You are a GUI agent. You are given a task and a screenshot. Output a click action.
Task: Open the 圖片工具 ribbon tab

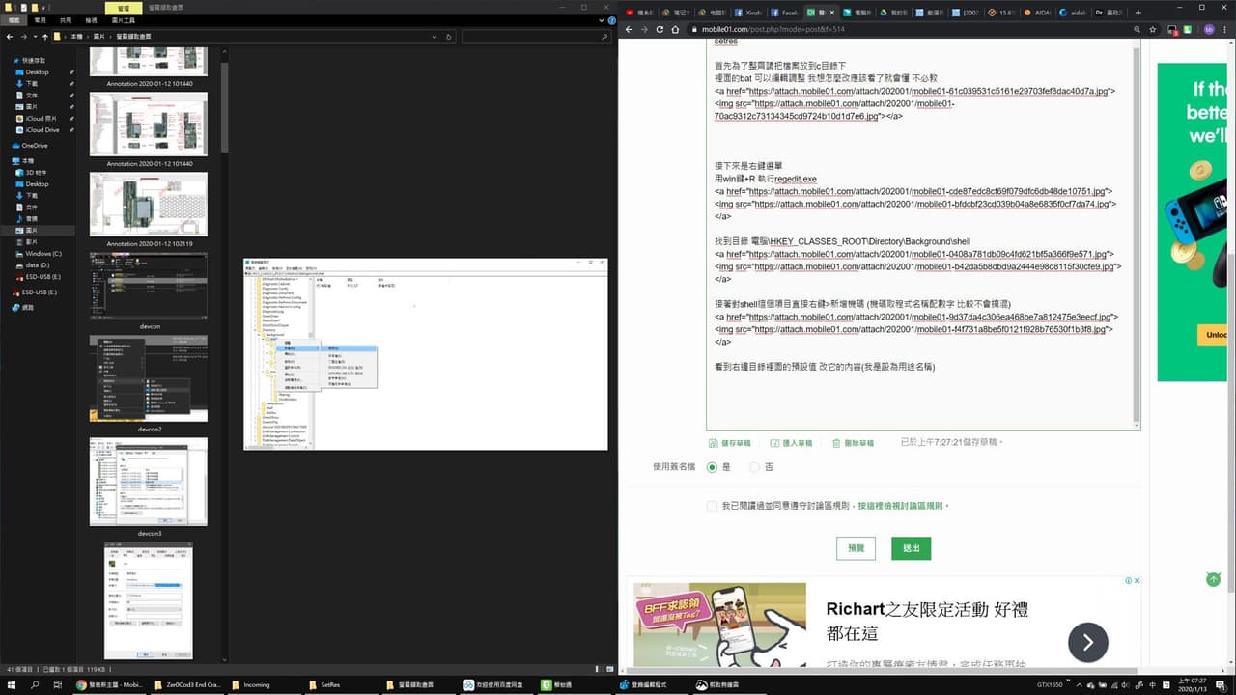coord(123,19)
